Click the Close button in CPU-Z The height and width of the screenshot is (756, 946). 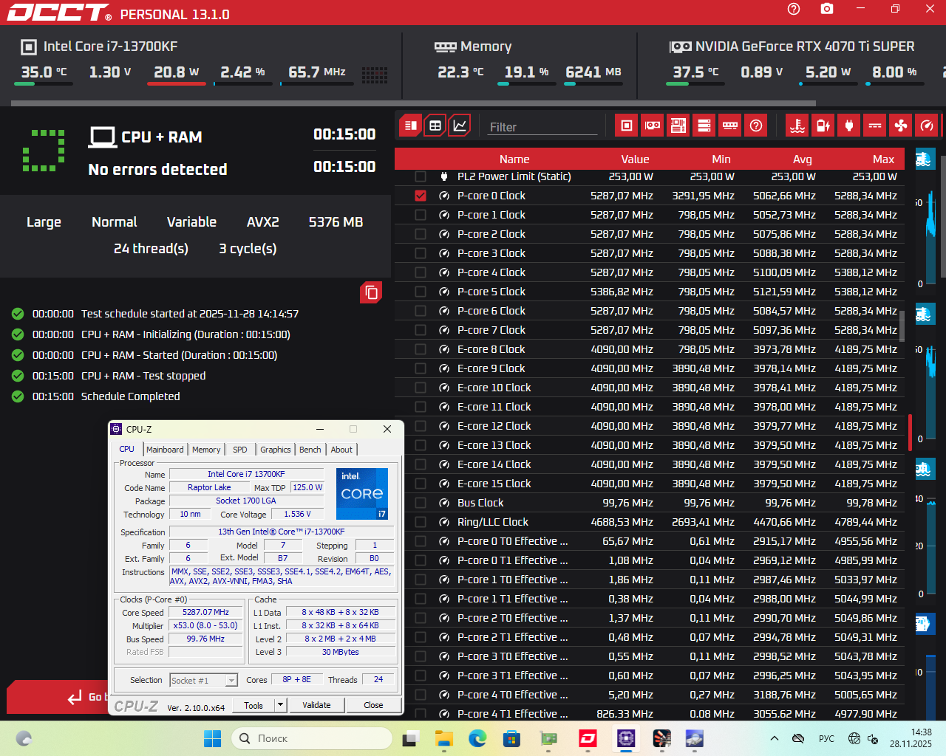pyautogui.click(x=373, y=705)
